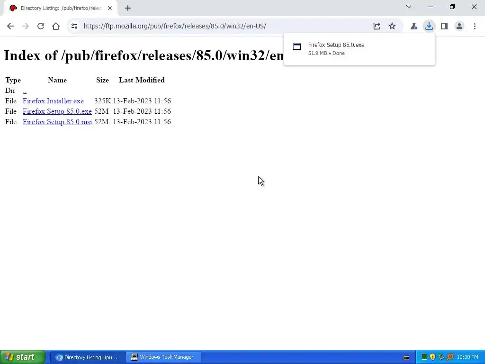485x364 pixels.
Task: Open the Windows start menu
Action: pos(23,357)
